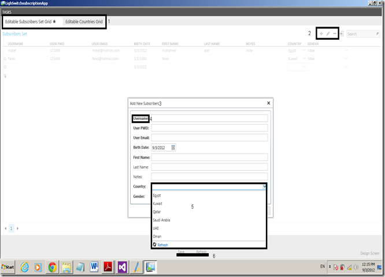Open Windows Explorer folder icon in taskbar
This screenshot has width=385, height=277.
tap(66, 267)
